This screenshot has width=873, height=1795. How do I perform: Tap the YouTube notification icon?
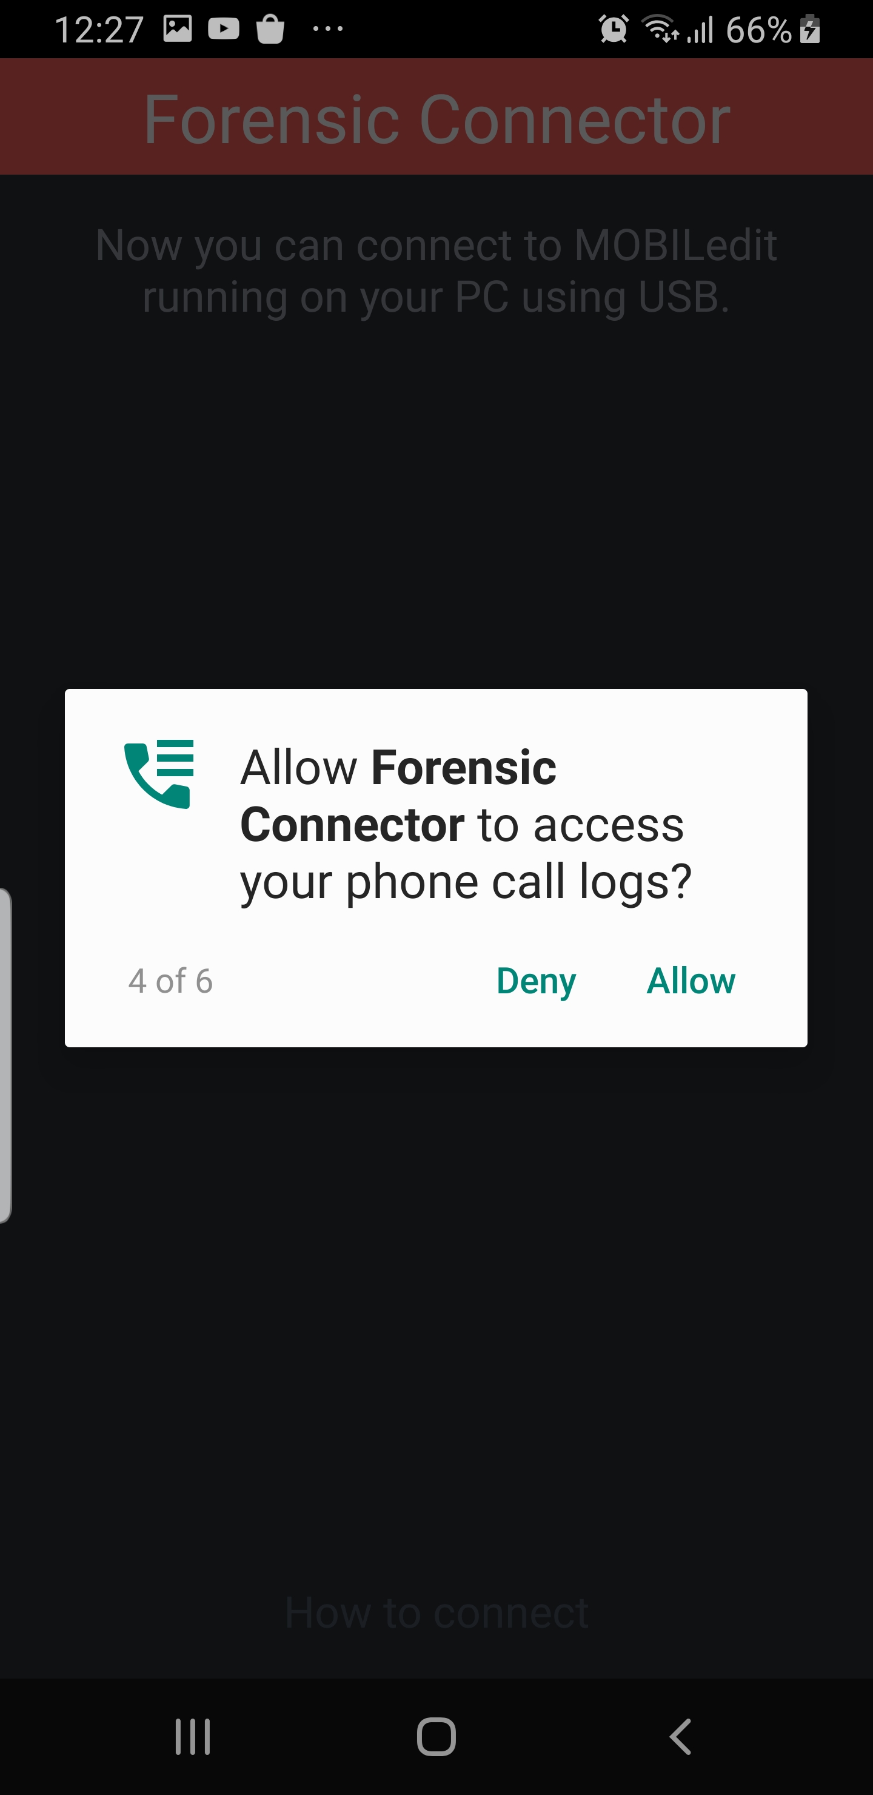(224, 29)
